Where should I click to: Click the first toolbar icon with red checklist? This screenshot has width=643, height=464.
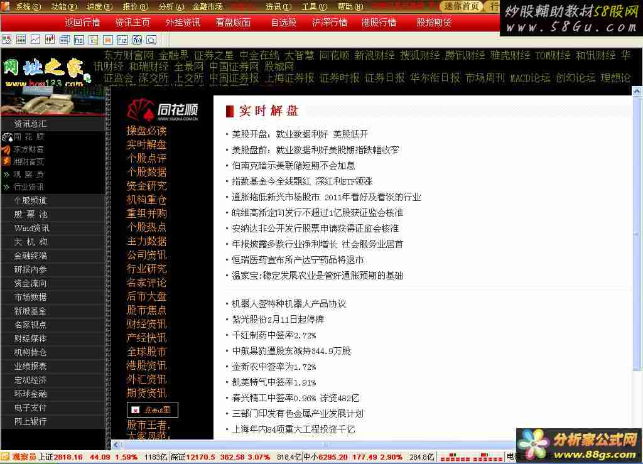coord(6,40)
